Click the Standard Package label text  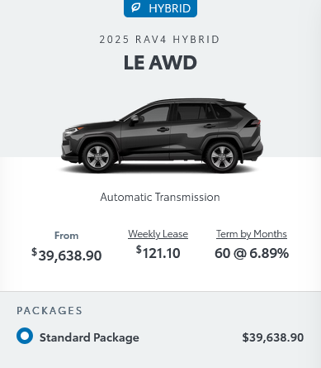click(x=89, y=337)
